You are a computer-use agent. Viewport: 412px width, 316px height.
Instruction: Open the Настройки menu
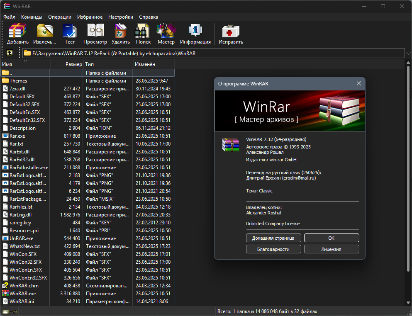pyautogui.click(x=121, y=17)
